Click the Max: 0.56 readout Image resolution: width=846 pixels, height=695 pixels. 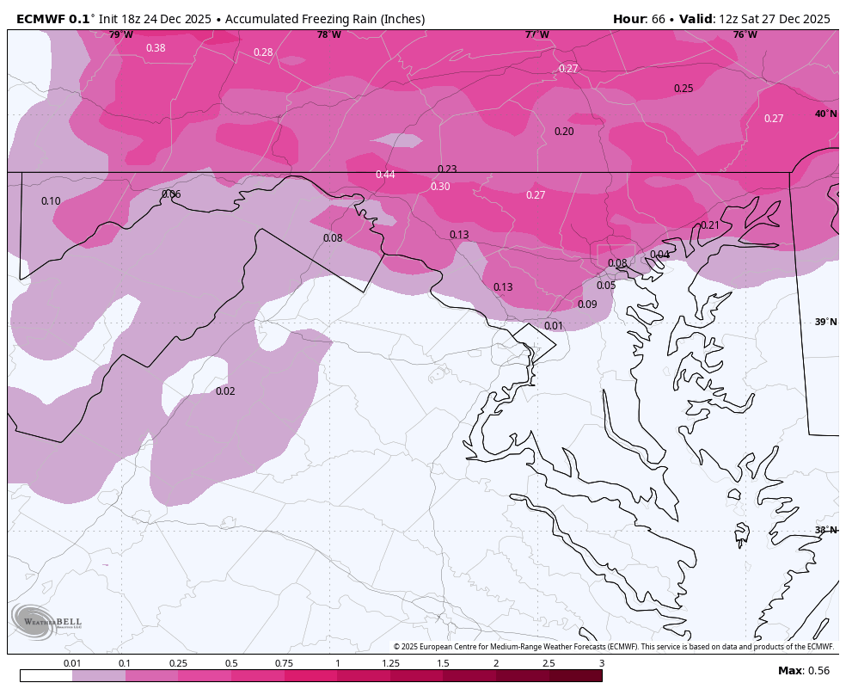tap(804, 671)
